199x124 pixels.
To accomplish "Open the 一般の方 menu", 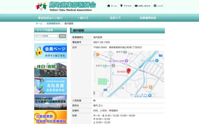I will click(x=83, y=18).
